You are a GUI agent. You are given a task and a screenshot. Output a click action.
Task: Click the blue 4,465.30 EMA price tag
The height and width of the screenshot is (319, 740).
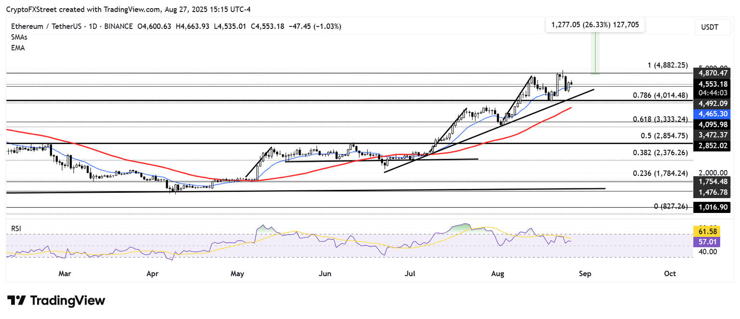pyautogui.click(x=711, y=114)
